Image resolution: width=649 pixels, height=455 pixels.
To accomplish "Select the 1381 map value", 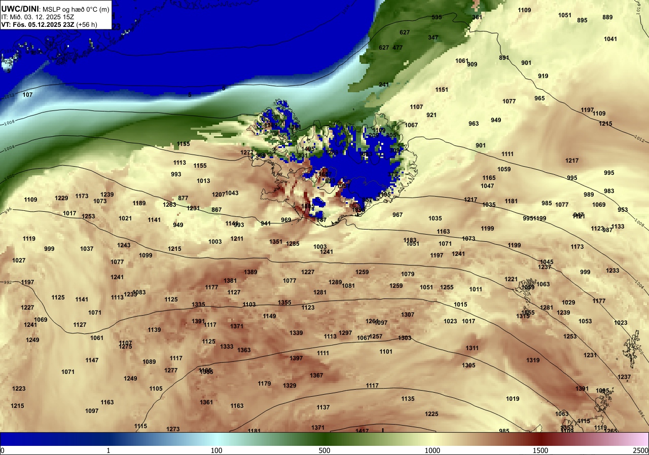I will tap(231, 281).
